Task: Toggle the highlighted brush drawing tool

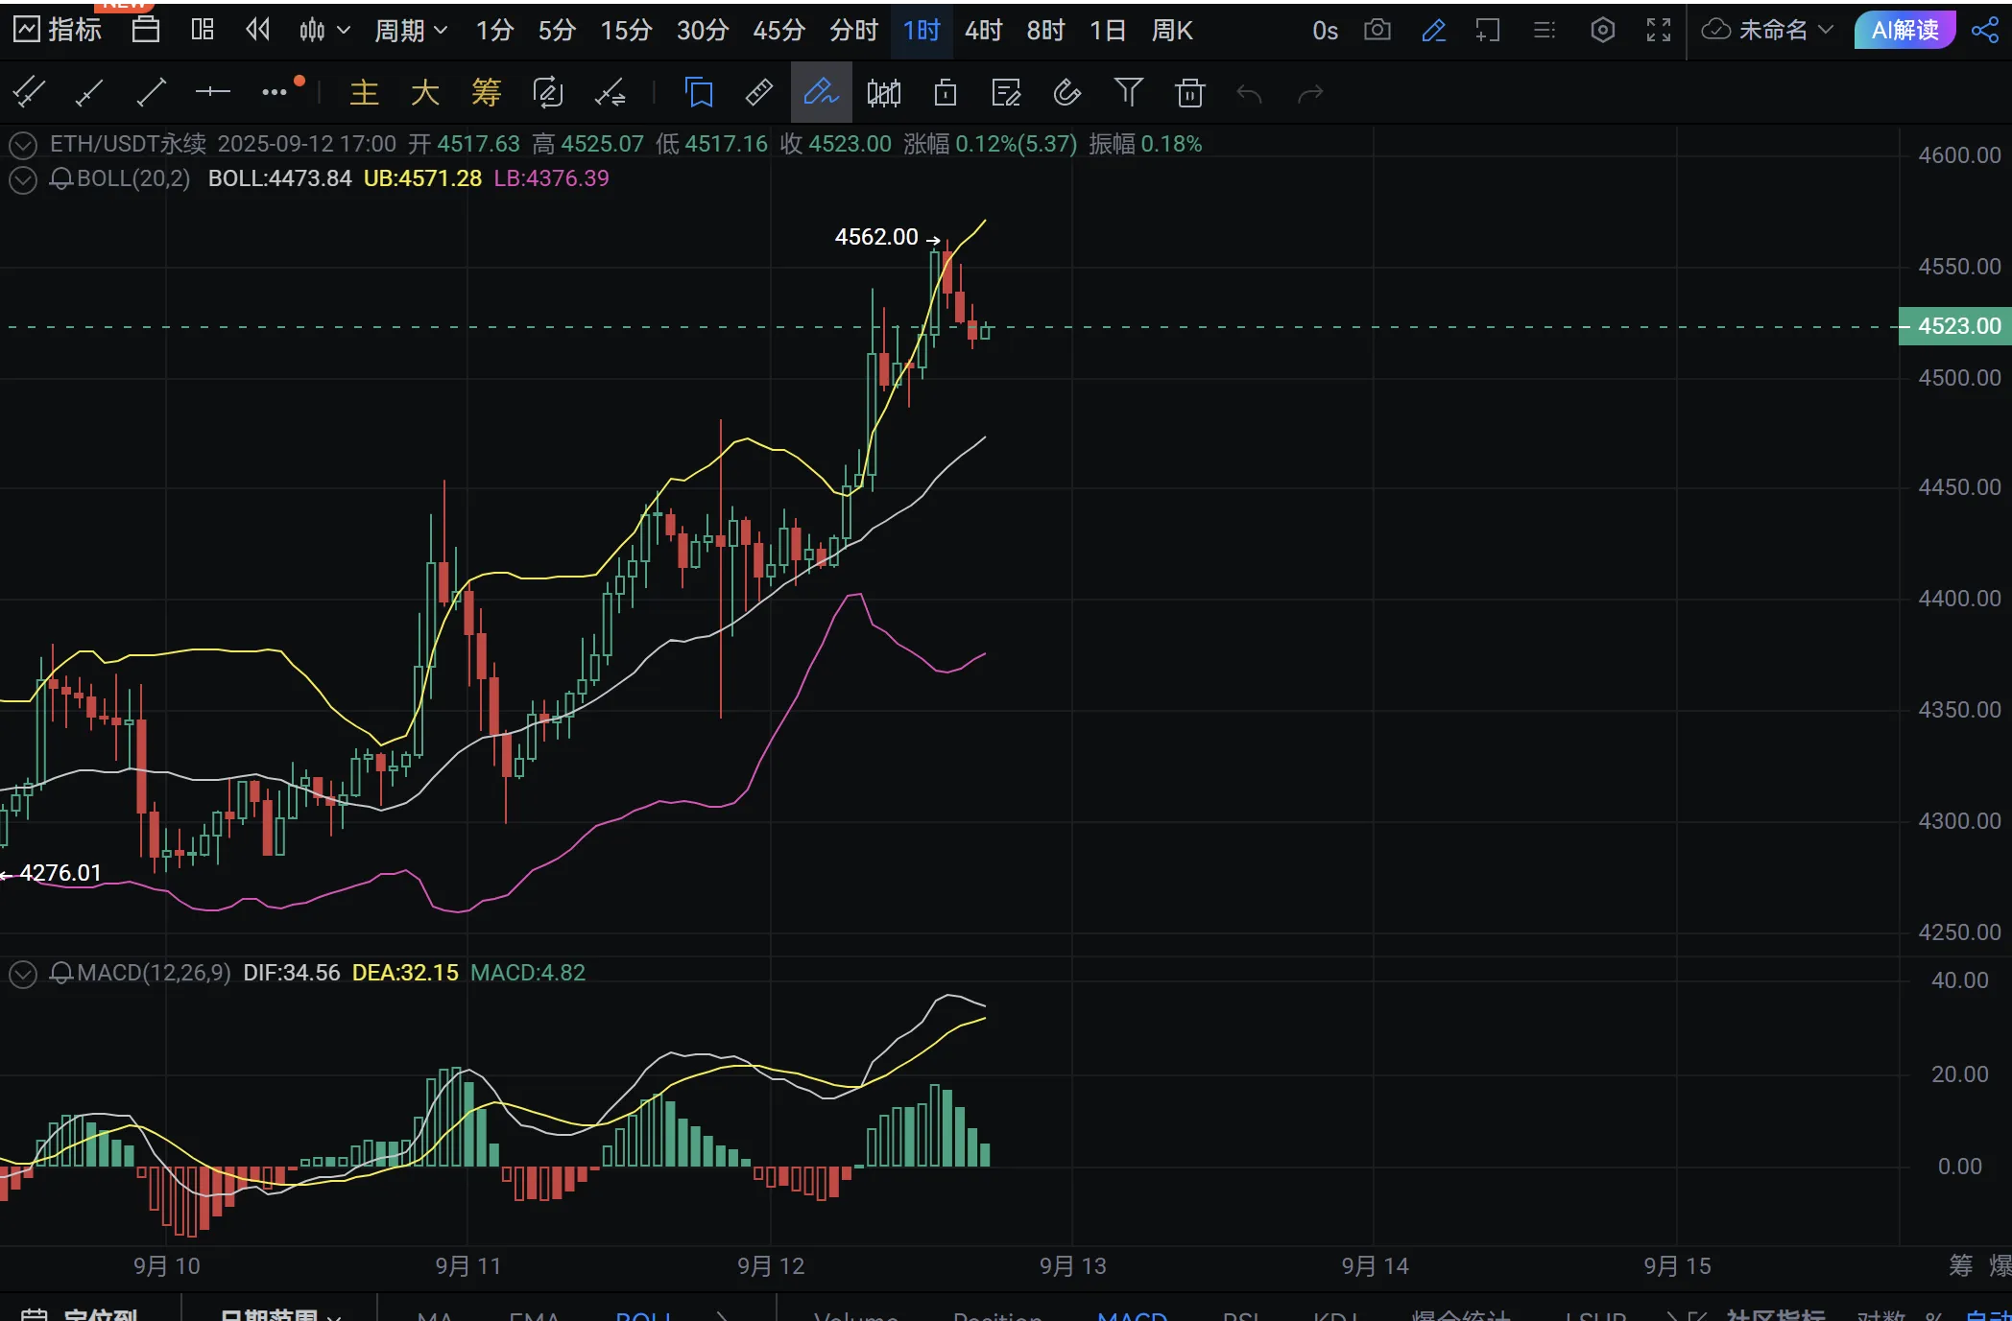Action: tap(822, 93)
